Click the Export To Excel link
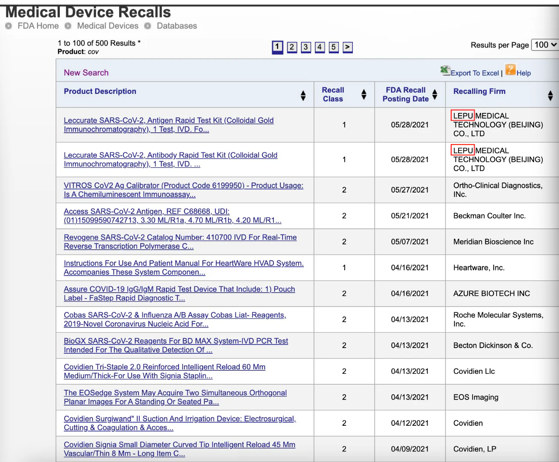Image resolution: width=559 pixels, height=462 pixels. [x=475, y=73]
